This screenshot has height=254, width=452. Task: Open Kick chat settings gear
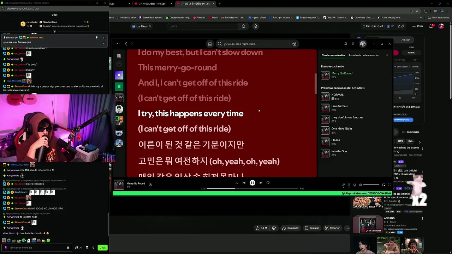click(93, 248)
